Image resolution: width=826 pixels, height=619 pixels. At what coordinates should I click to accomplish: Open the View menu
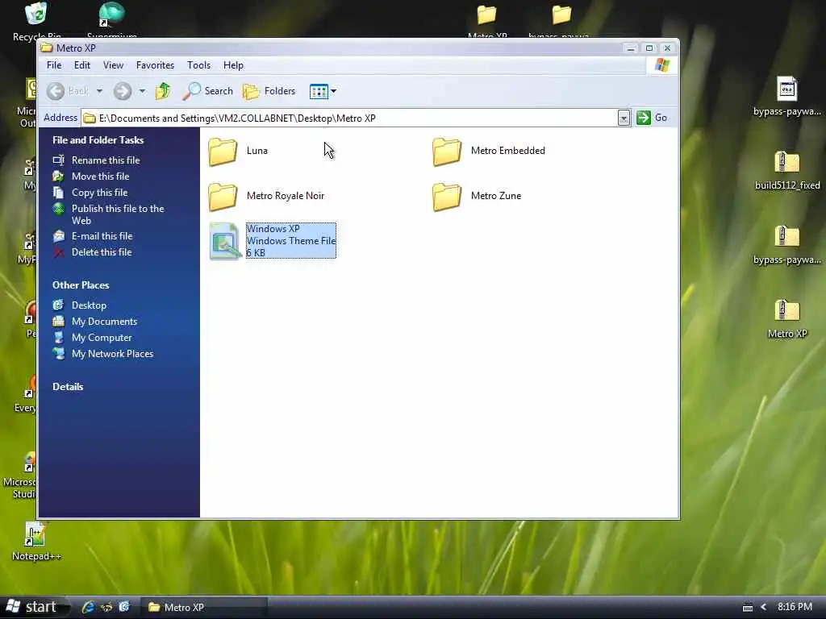[x=113, y=65]
